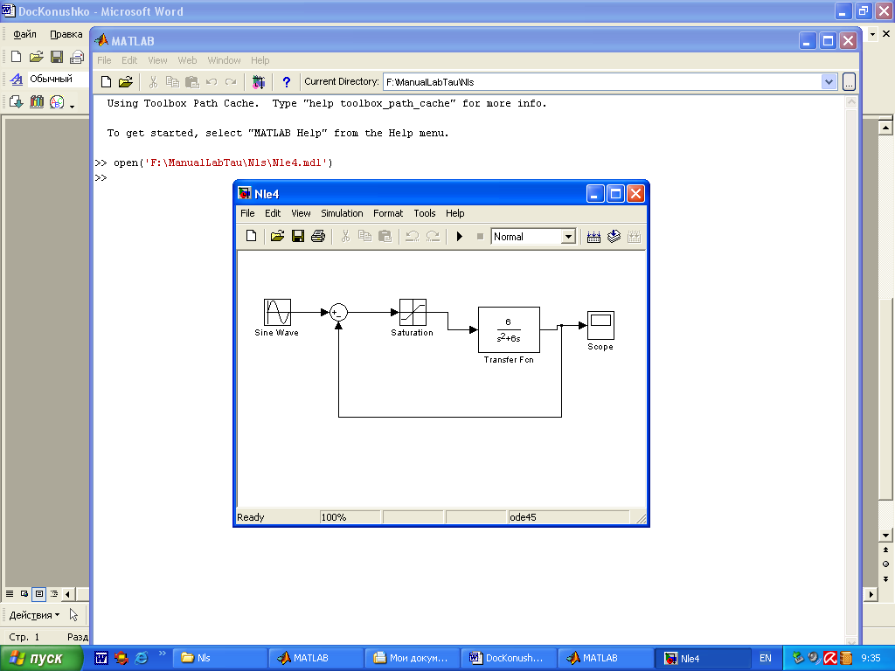Open Действия drawing dropdown

(34, 615)
